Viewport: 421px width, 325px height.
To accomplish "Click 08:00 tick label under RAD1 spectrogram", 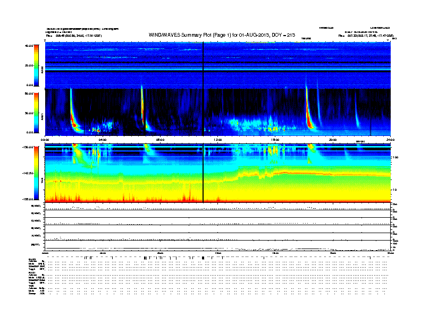I will 160,140.
